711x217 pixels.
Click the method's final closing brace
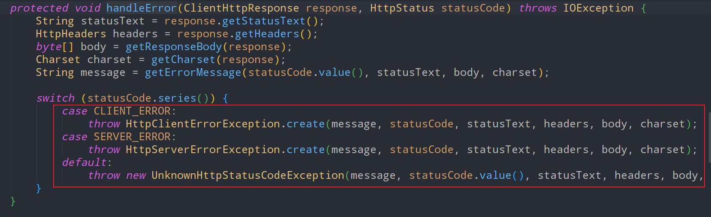click(13, 201)
